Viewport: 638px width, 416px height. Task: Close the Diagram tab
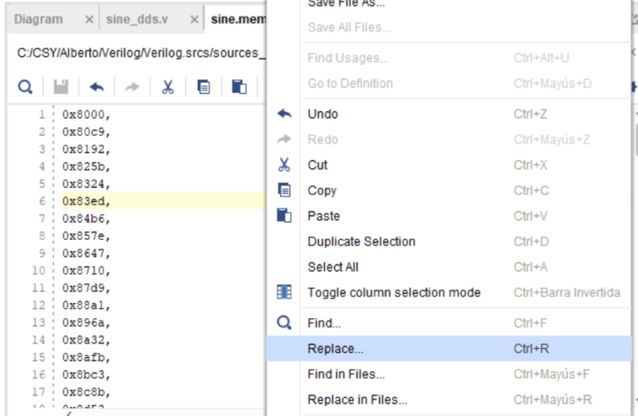(x=90, y=19)
